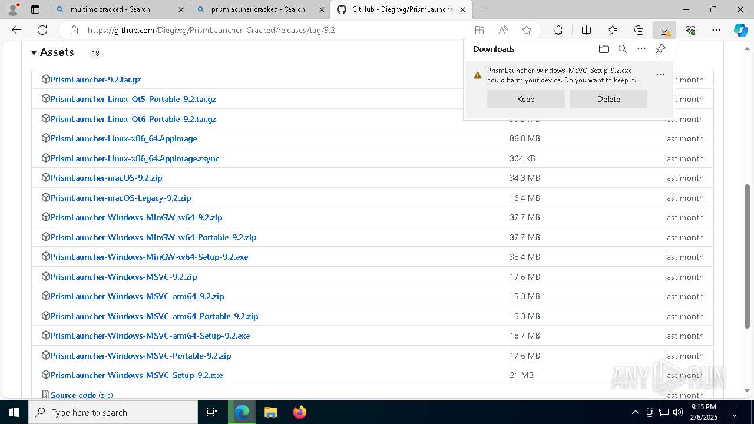
Task: Open more actions for the flagged download
Action: click(x=660, y=75)
